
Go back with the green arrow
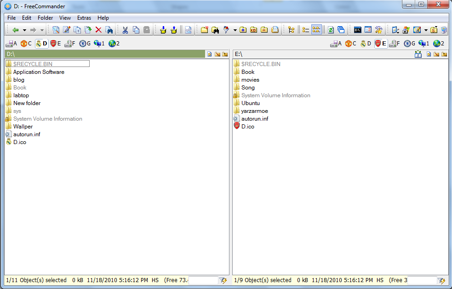point(16,30)
